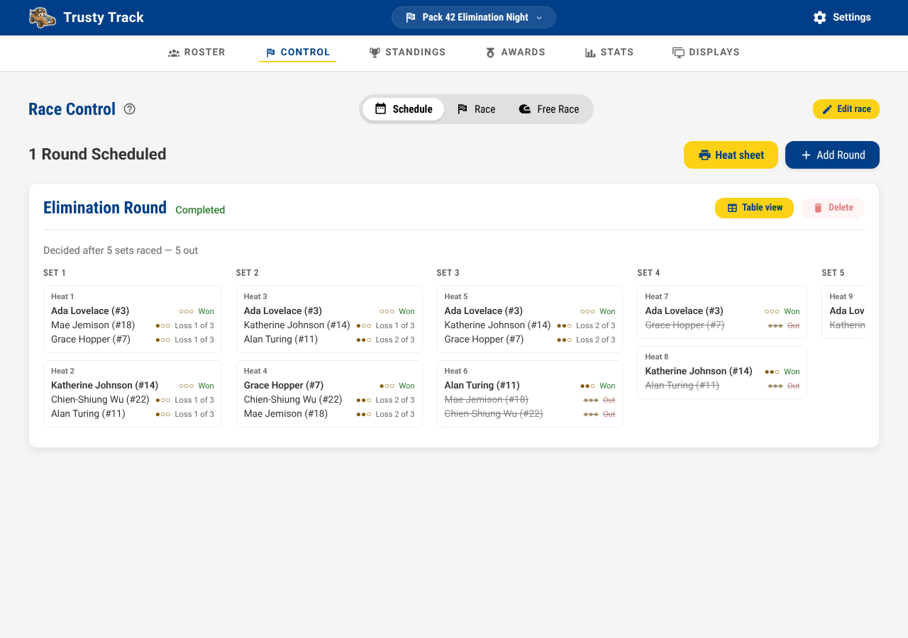Click the Elimination Round title
The image size is (908, 638).
[105, 208]
